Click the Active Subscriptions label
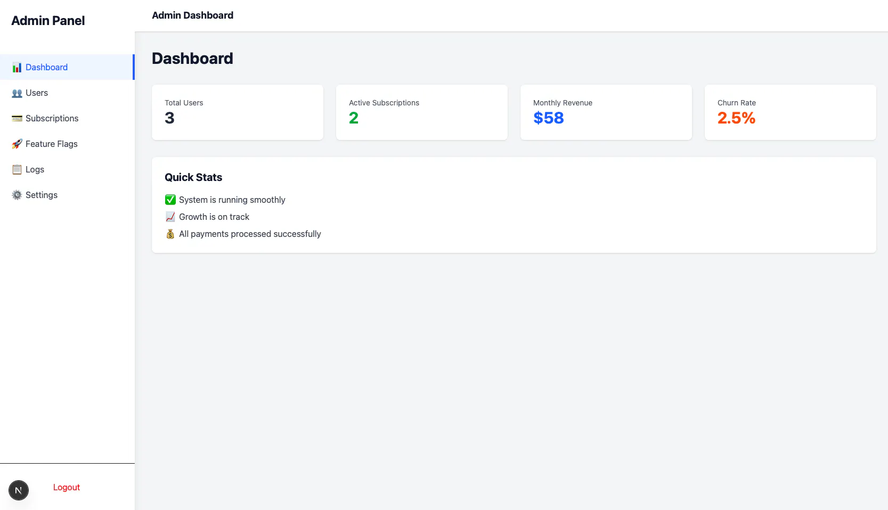The image size is (888, 510). click(x=384, y=103)
